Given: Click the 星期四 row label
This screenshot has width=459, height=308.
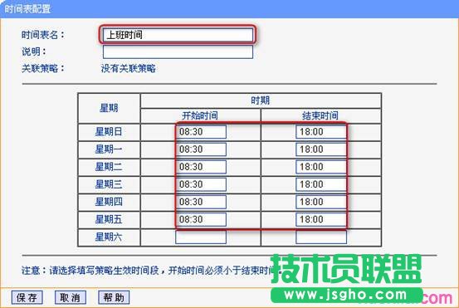Looking at the screenshot, I should coord(109,202).
